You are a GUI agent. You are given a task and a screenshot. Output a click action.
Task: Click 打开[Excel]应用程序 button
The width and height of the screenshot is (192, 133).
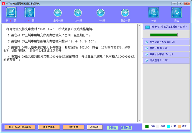(20, 127)
